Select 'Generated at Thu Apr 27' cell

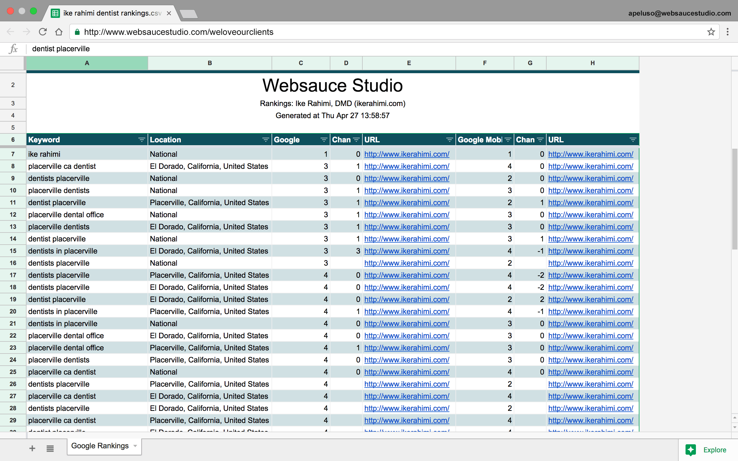click(332, 116)
